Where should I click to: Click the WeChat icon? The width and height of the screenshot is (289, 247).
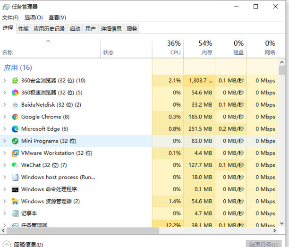tap(15, 165)
